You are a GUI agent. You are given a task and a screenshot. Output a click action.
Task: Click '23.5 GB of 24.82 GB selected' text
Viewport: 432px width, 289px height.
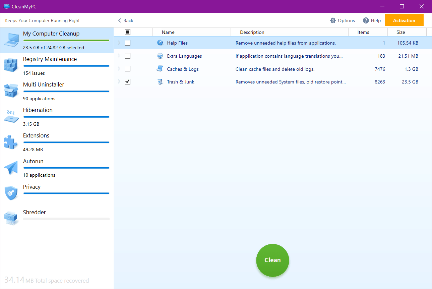54,48
